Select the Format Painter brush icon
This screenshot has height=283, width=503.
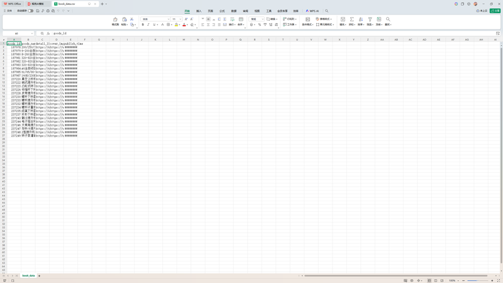[115, 19]
